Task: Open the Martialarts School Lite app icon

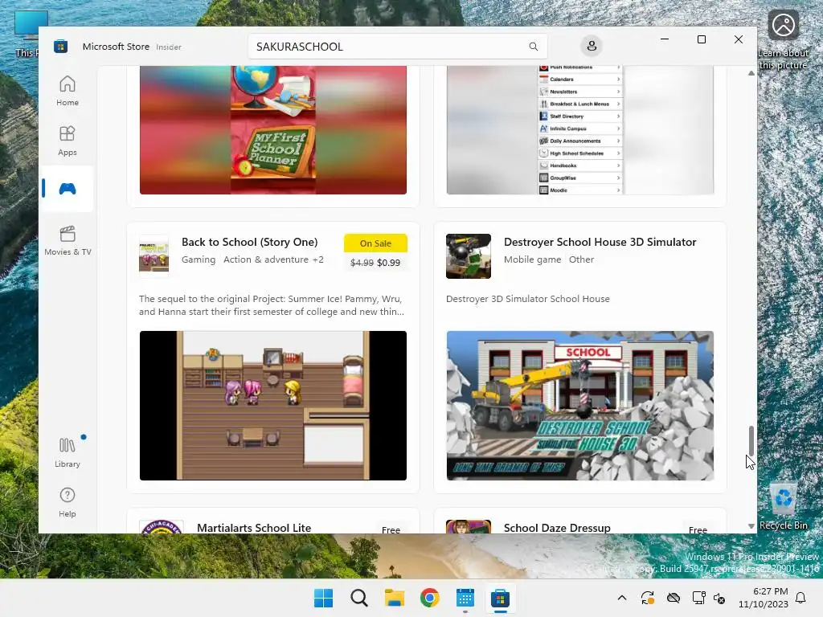Action: [x=161, y=526]
